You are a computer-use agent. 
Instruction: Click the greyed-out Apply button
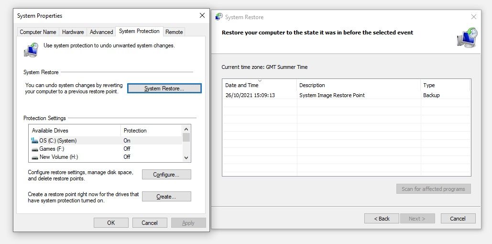(x=188, y=222)
